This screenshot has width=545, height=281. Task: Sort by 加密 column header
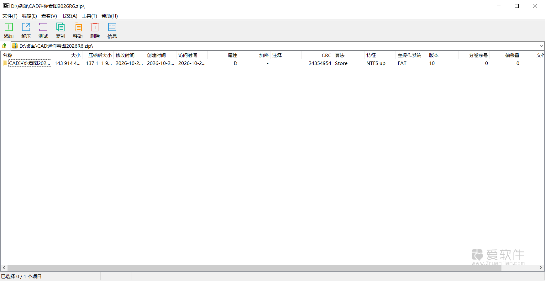pyautogui.click(x=254, y=55)
